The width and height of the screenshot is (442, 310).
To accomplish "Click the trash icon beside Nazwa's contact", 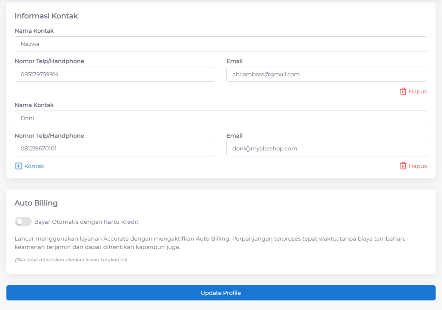I will point(403,91).
